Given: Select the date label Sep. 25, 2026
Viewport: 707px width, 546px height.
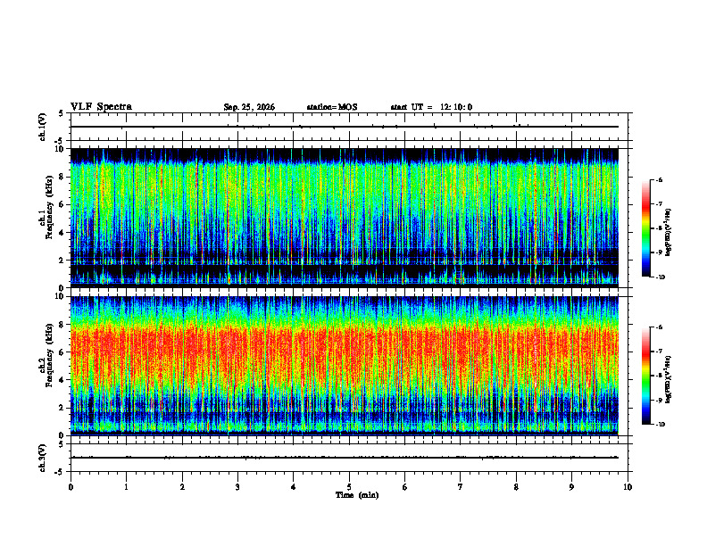Looking at the screenshot, I should tap(249, 107).
